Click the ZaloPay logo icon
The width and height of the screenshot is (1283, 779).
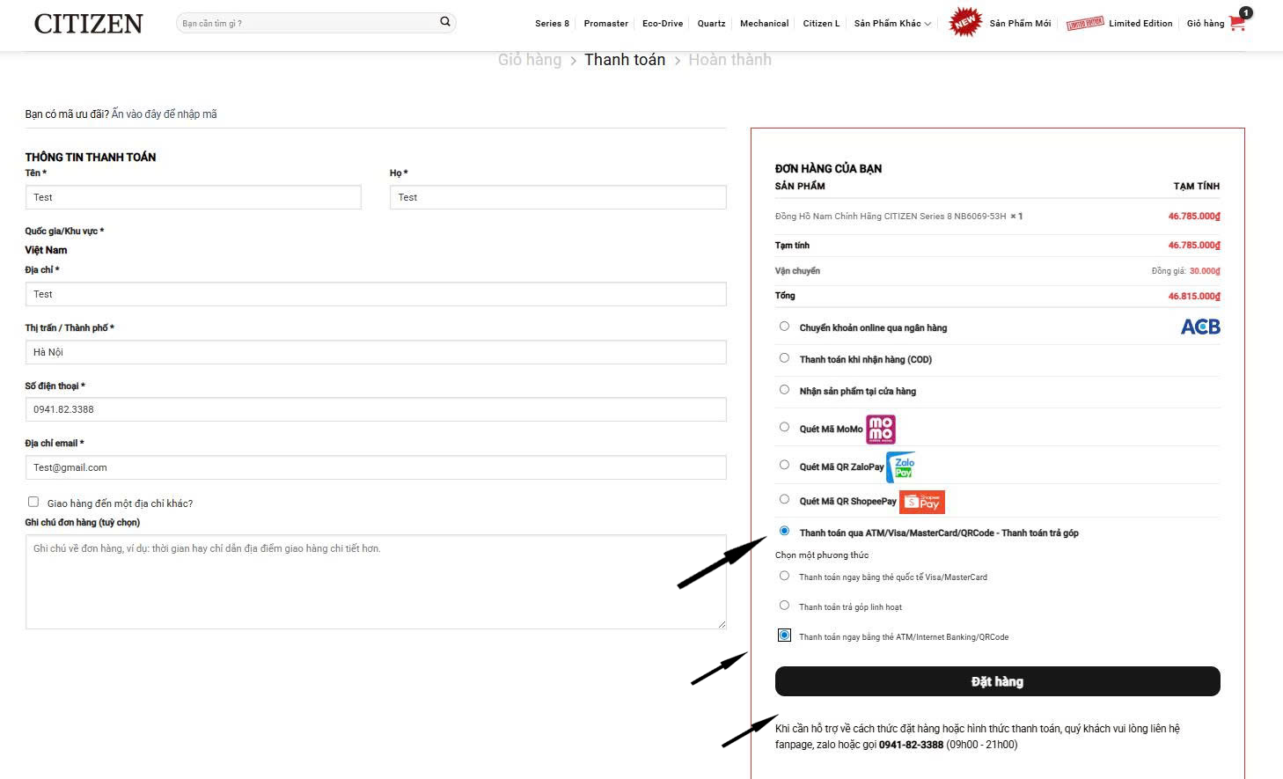[902, 467]
